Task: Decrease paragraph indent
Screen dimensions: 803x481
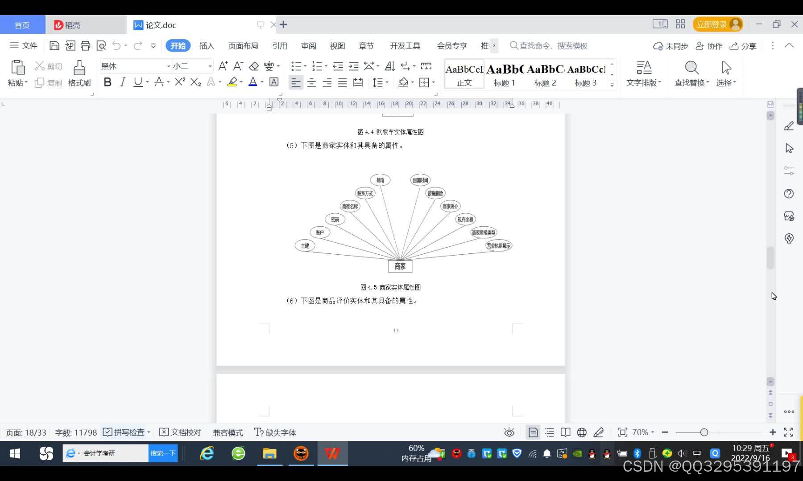Action: (x=338, y=66)
